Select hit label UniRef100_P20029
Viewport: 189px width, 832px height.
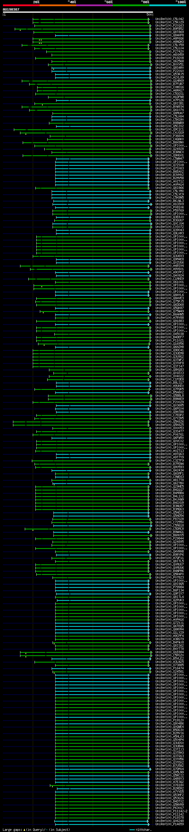[x=170, y=402]
